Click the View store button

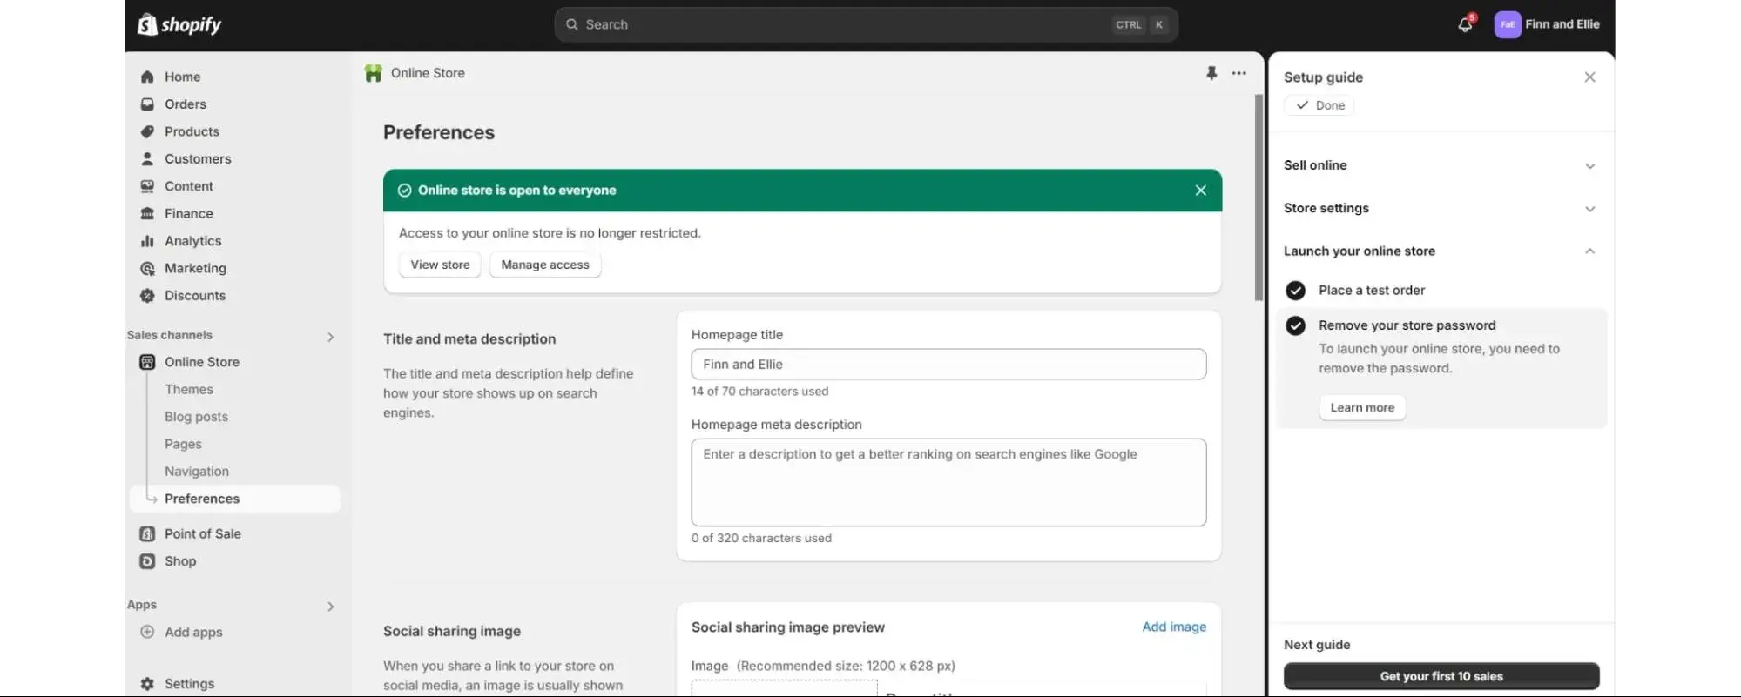pyautogui.click(x=440, y=265)
